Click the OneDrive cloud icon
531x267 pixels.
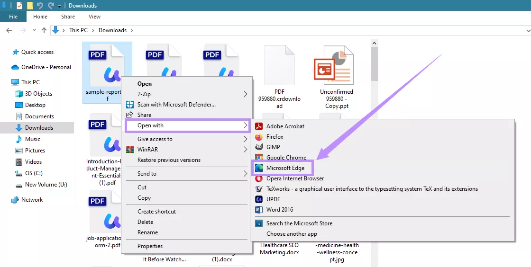point(15,67)
